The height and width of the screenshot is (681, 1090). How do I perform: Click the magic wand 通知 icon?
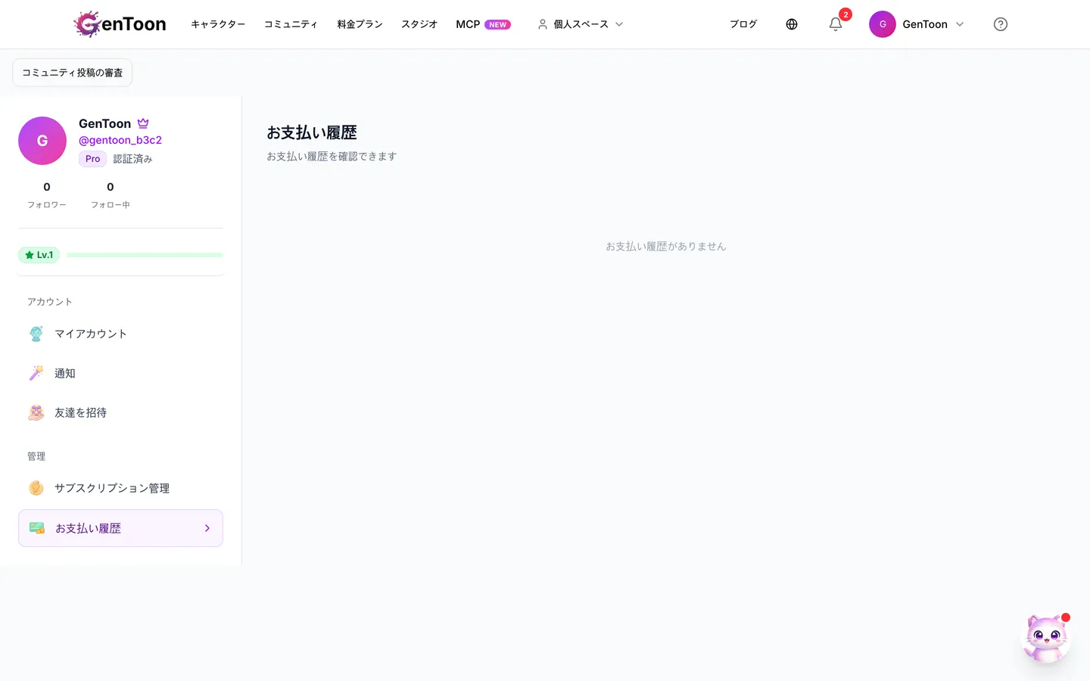point(36,373)
